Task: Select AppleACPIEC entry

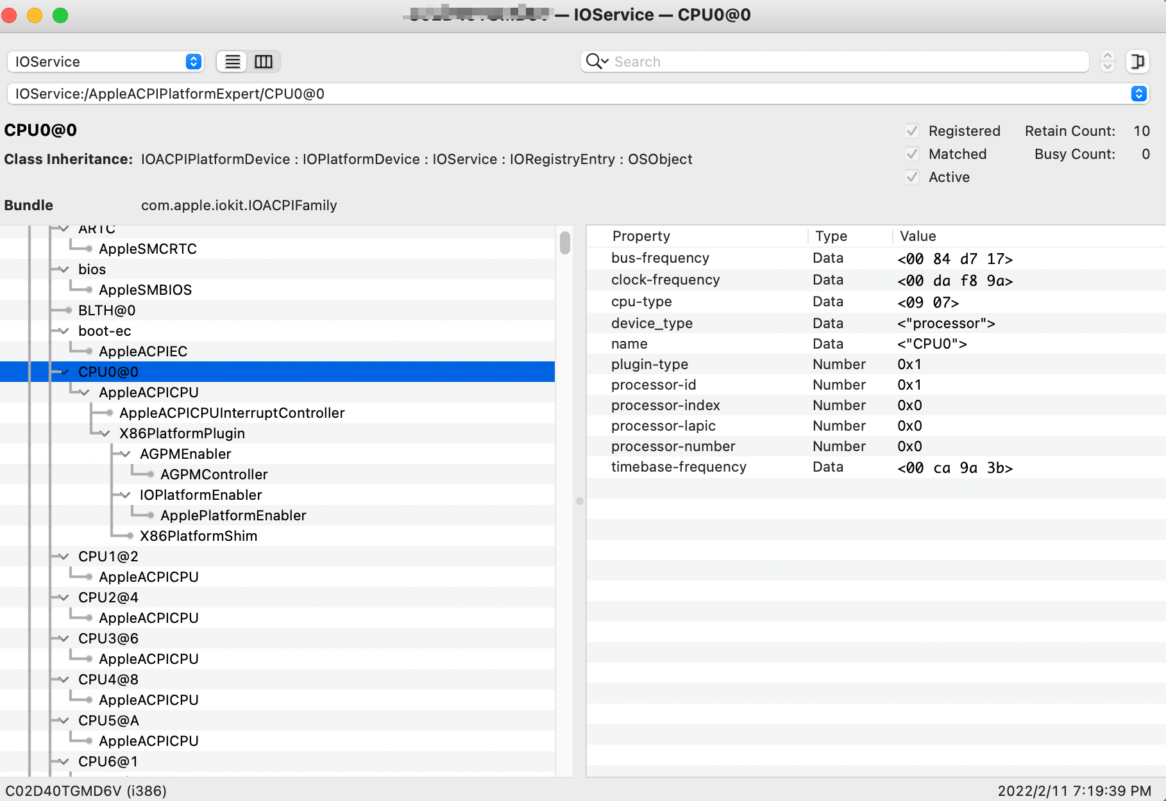Action: click(x=143, y=351)
